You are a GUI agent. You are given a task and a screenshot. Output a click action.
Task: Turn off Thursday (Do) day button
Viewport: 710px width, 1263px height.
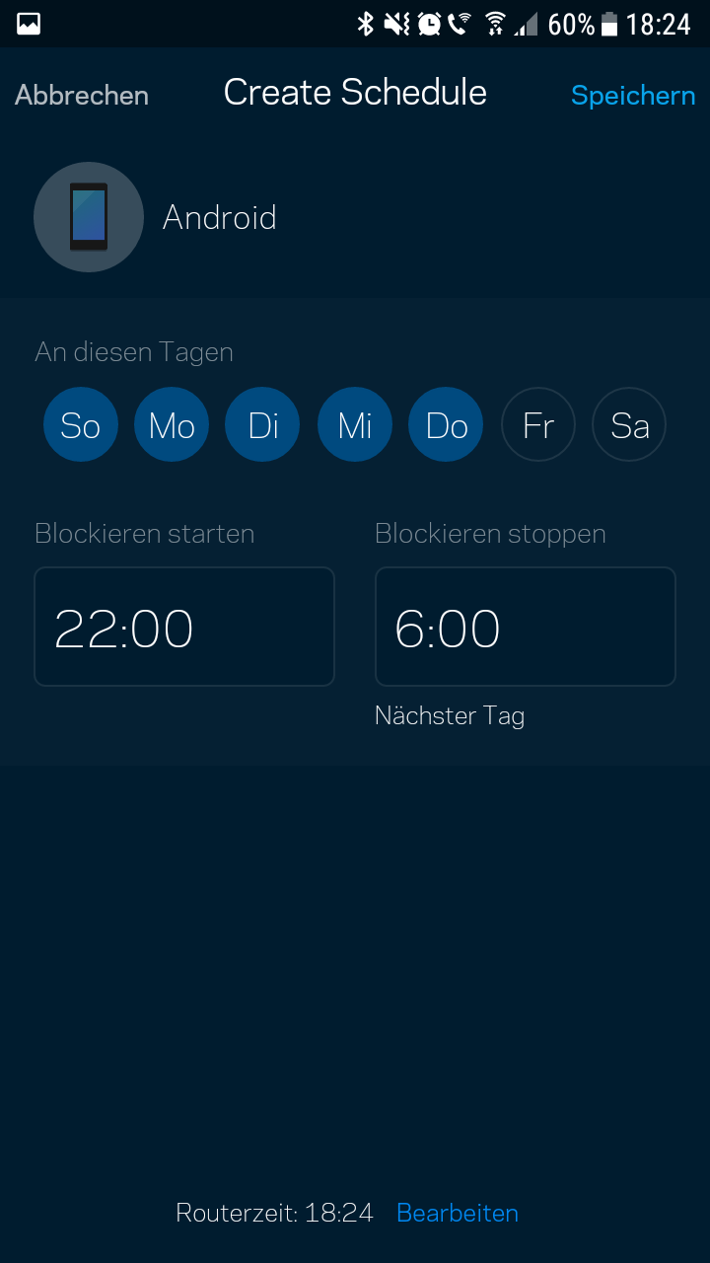coord(446,425)
